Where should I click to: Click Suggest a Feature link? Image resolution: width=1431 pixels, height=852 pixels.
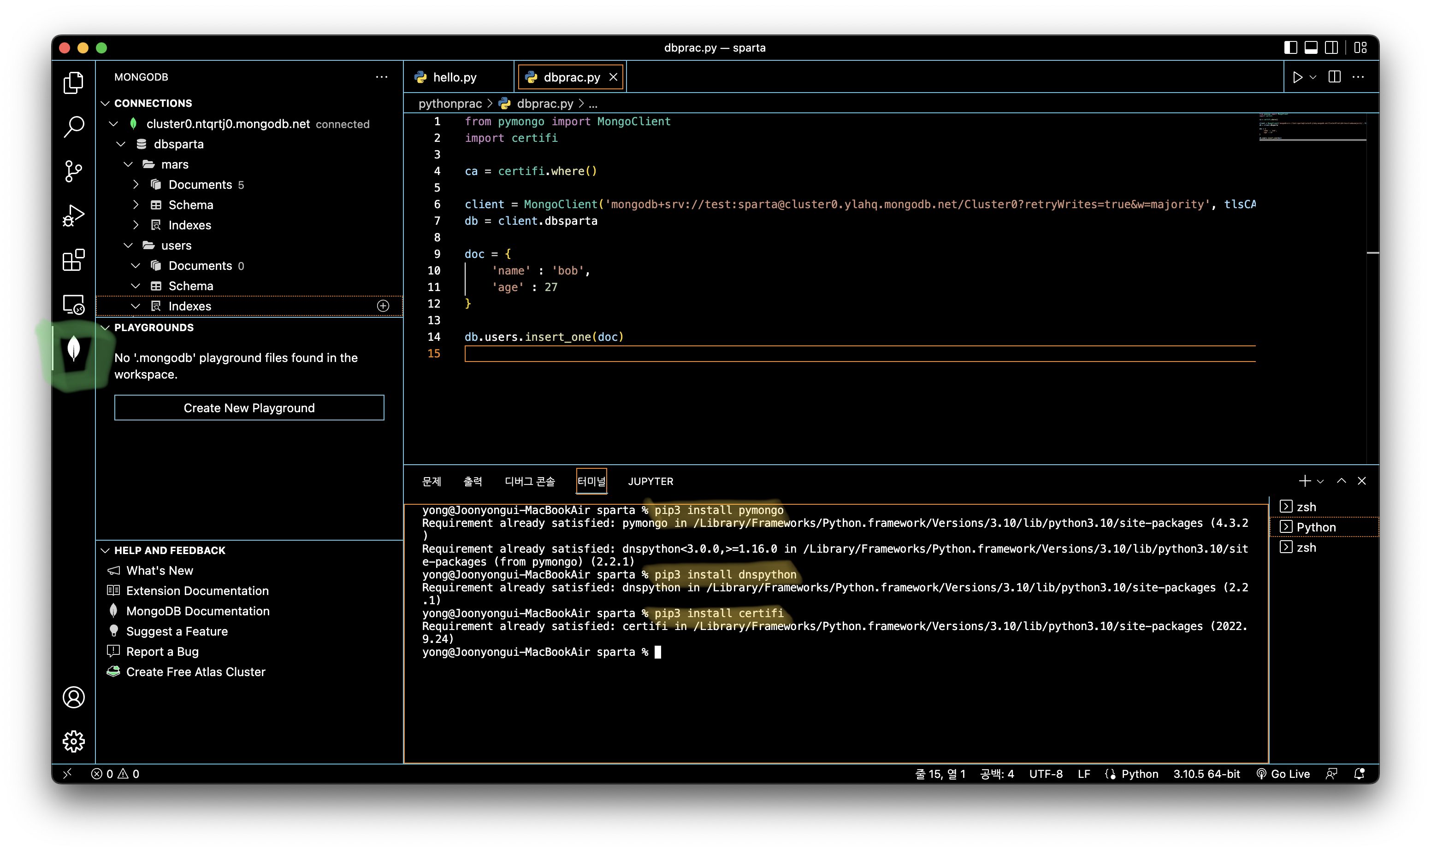177,631
